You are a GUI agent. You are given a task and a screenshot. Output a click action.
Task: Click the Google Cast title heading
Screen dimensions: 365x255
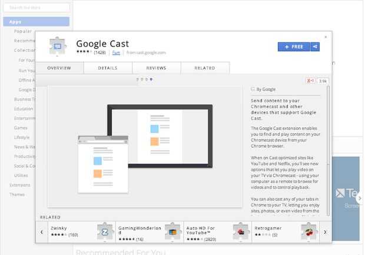(102, 44)
